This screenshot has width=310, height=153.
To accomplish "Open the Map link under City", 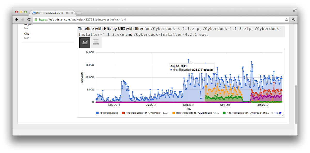I will click(27, 38).
